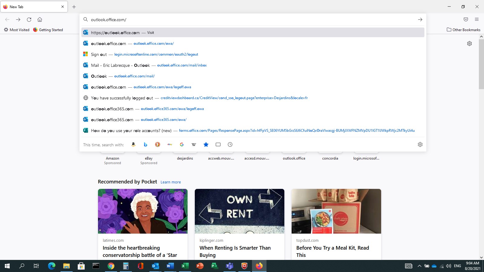
Task: Open the Firefox hamburger application menu
Action: click(x=477, y=20)
